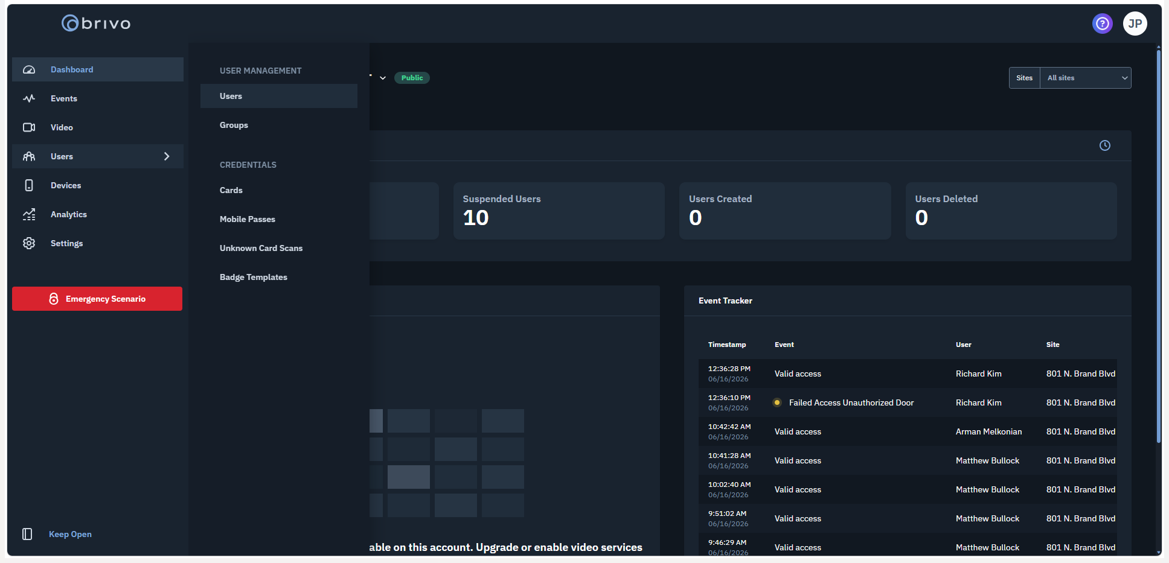Viewport: 1169px width, 563px height.
Task: Click Richard Kim in 12:36:28 PM row
Action: (x=979, y=374)
